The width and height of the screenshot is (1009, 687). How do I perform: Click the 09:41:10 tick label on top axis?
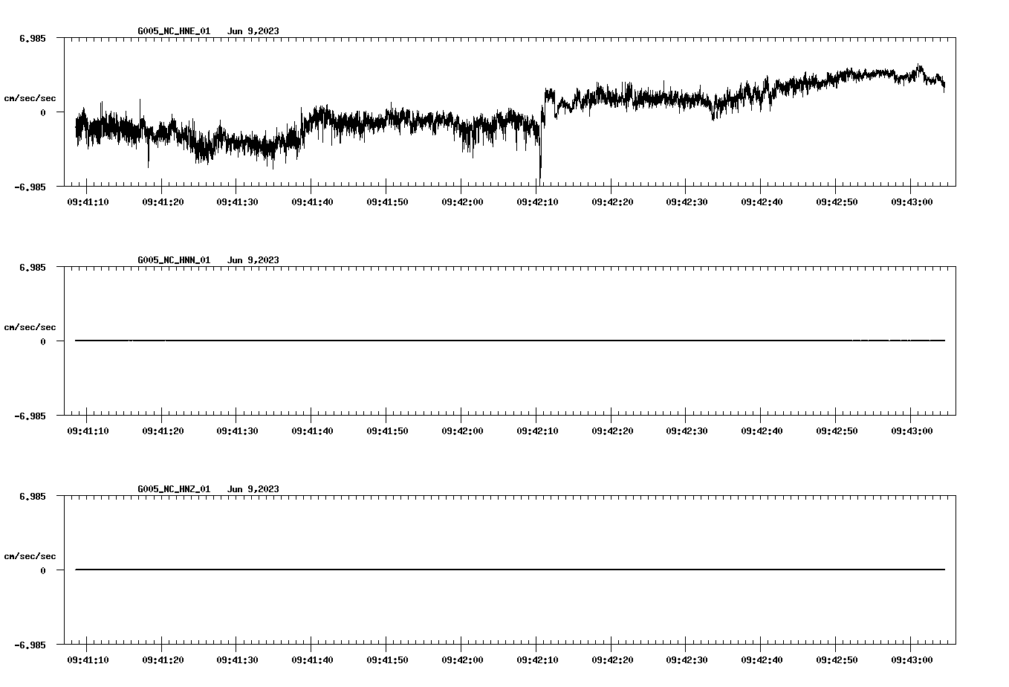pyautogui.click(x=88, y=201)
